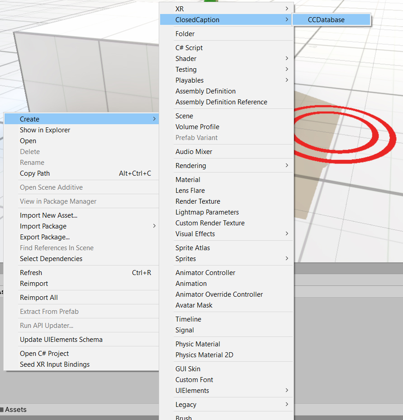Choose C# Script in the Create menu
Image resolution: width=403 pixels, height=420 pixels.
click(189, 48)
